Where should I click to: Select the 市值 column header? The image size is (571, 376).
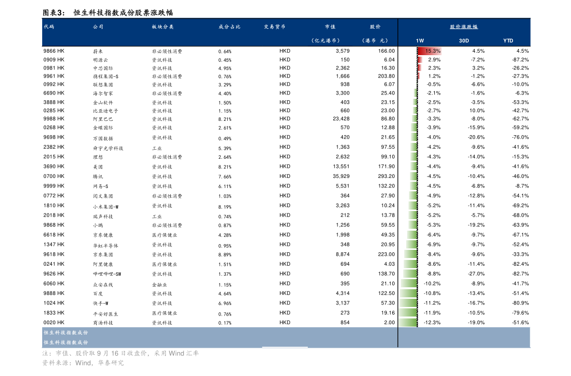[x=330, y=26]
